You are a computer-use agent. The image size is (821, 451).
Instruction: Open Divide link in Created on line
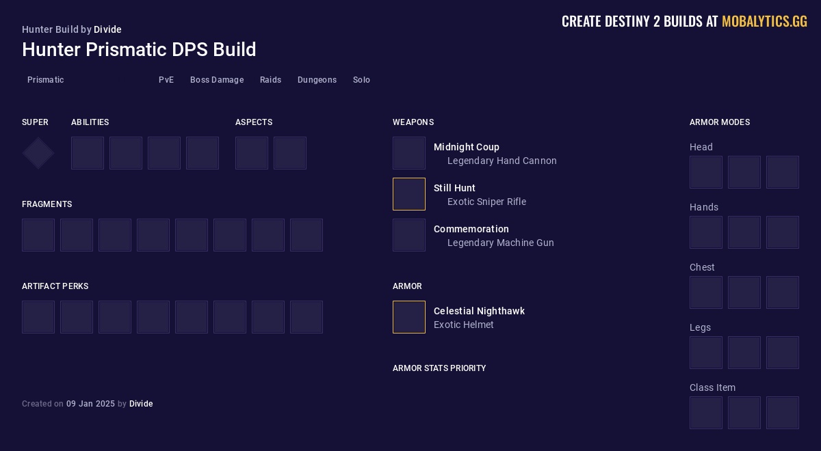pyautogui.click(x=141, y=404)
